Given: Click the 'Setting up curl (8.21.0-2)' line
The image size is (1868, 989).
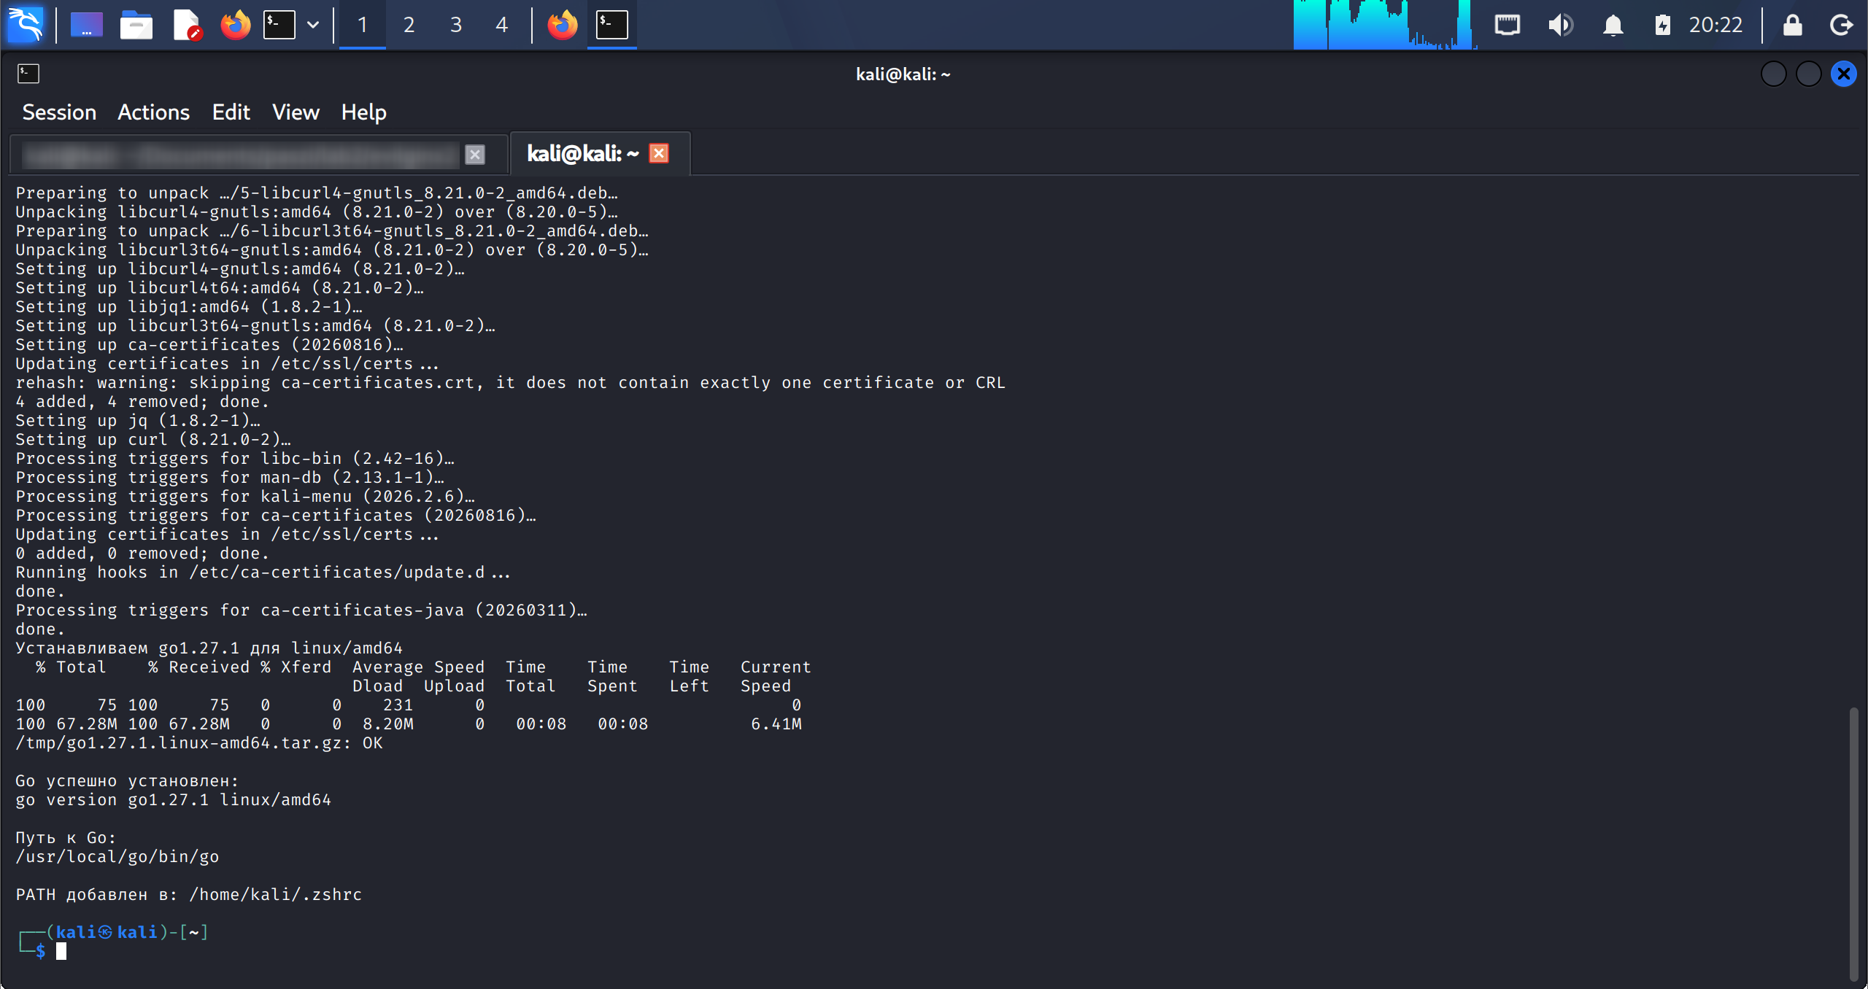Looking at the screenshot, I should [153, 440].
